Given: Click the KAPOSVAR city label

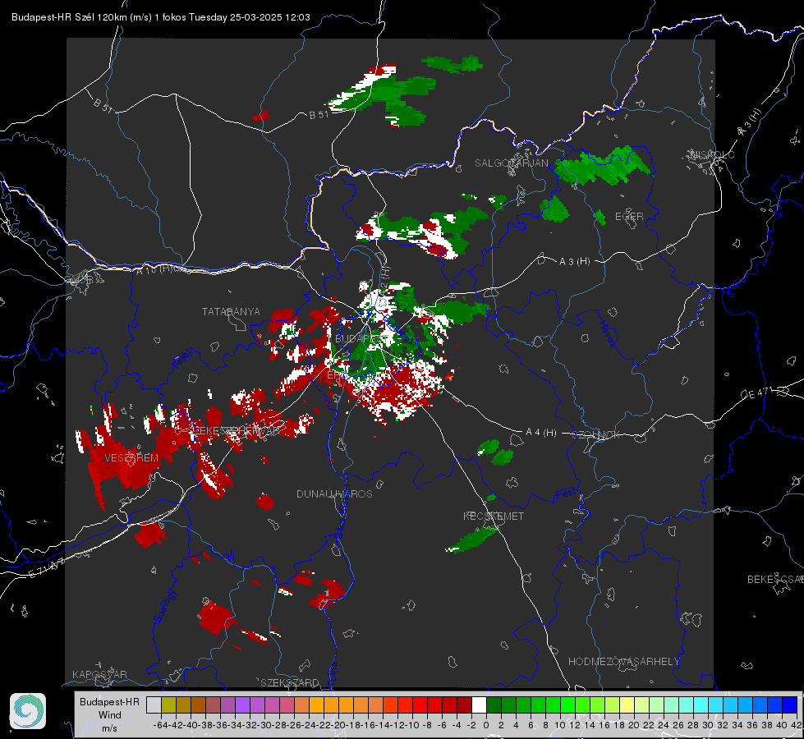Looking at the screenshot, I should point(99,674).
